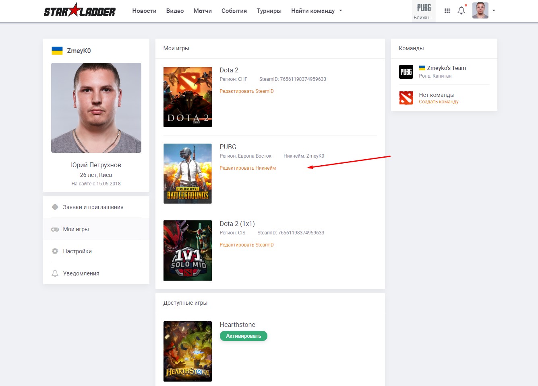Image resolution: width=538 pixels, height=386 pixels.
Task: Click the Уведомления bell icon in sidebar
Action: coord(55,273)
